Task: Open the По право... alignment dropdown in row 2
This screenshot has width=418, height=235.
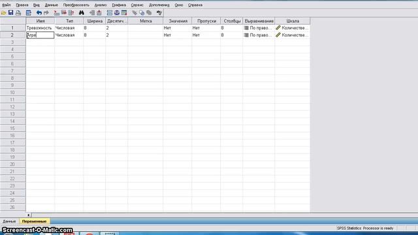Action: 259,35
